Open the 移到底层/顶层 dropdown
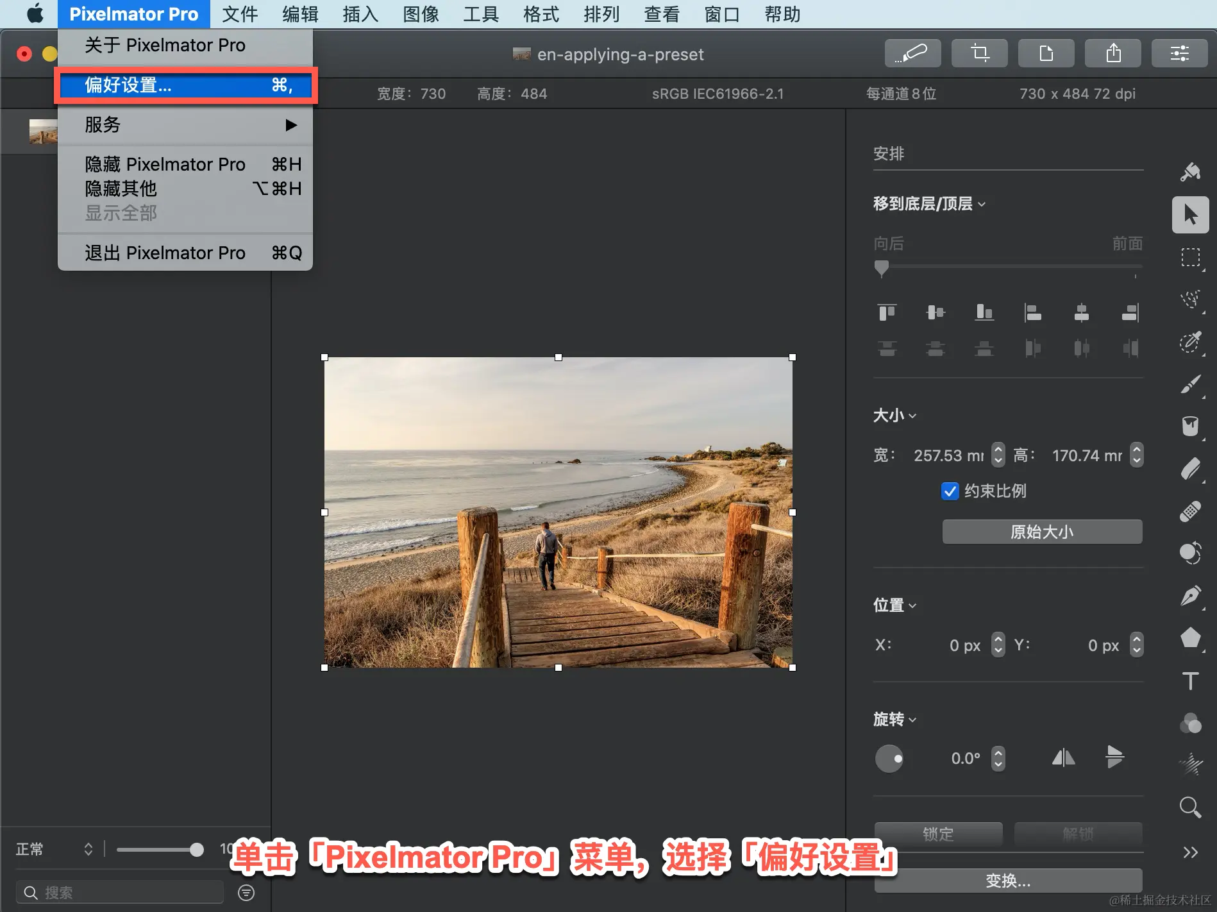This screenshot has height=912, width=1217. 929,204
